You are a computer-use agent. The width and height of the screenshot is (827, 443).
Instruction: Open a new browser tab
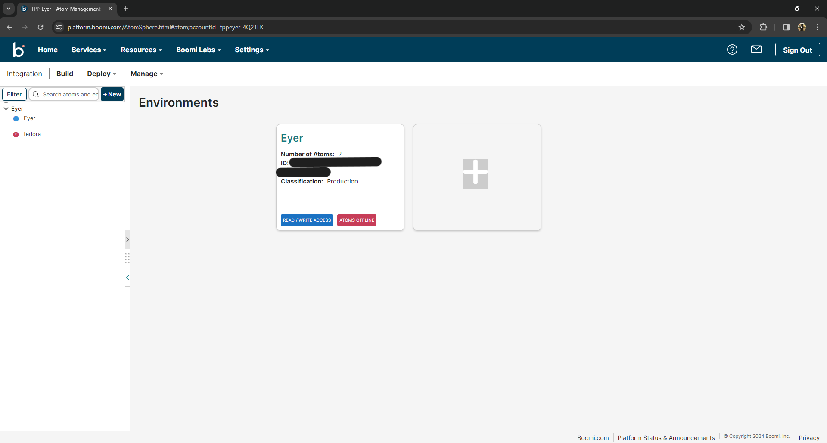click(x=126, y=9)
